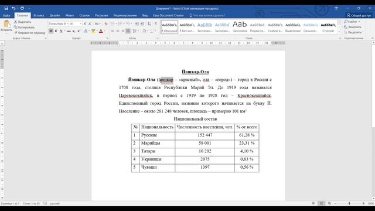
Task: Click the Redo button in quick access toolbar
Action: click(x=22, y=8)
